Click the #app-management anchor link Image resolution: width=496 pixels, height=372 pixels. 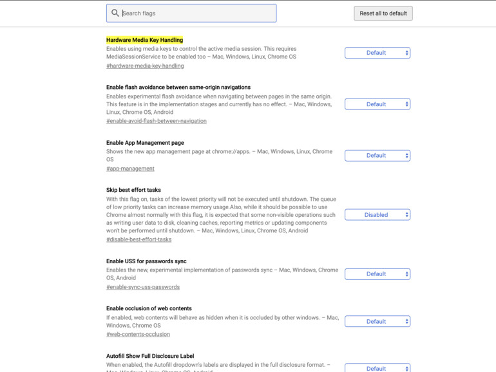[x=130, y=169]
